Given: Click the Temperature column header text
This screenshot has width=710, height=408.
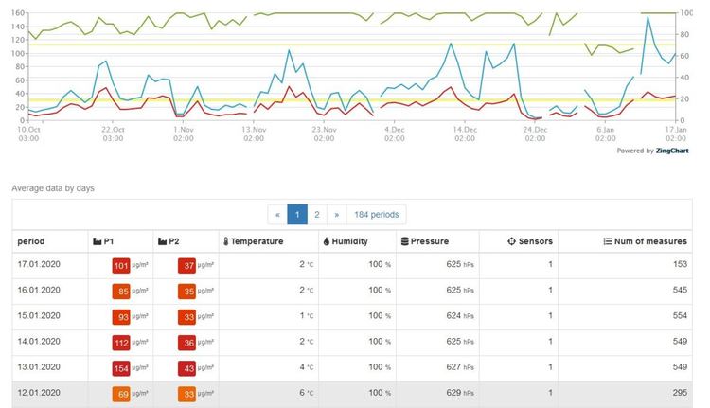Looking at the screenshot, I should tap(257, 241).
